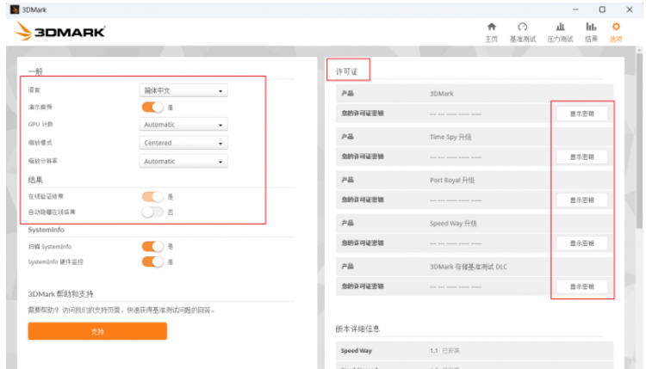
Task: Open the scaling mode Centered dropdown
Action: point(183,143)
